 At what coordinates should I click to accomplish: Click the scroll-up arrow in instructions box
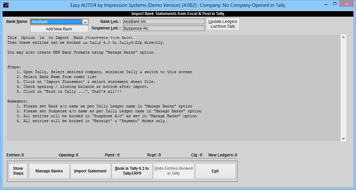(x=343, y=37)
